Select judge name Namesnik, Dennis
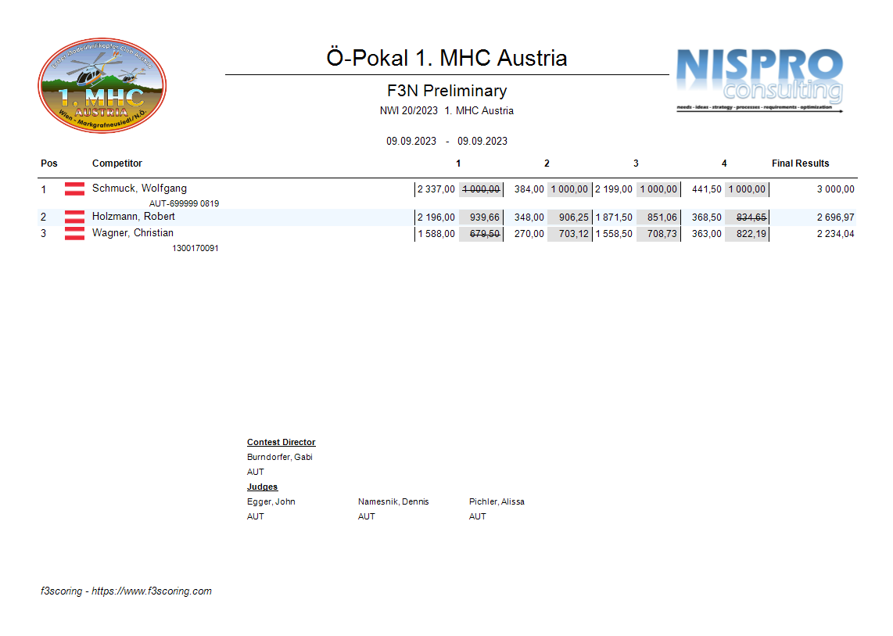The image size is (893, 636). click(x=393, y=502)
